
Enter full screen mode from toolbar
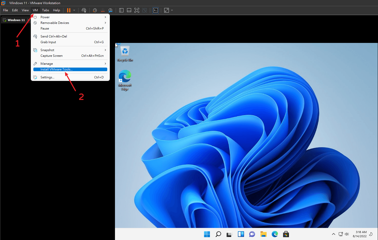(x=137, y=10)
